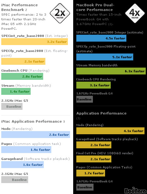
Task: Click the green Cinebench 2.0x faster bar
Action: [x=22, y=76]
